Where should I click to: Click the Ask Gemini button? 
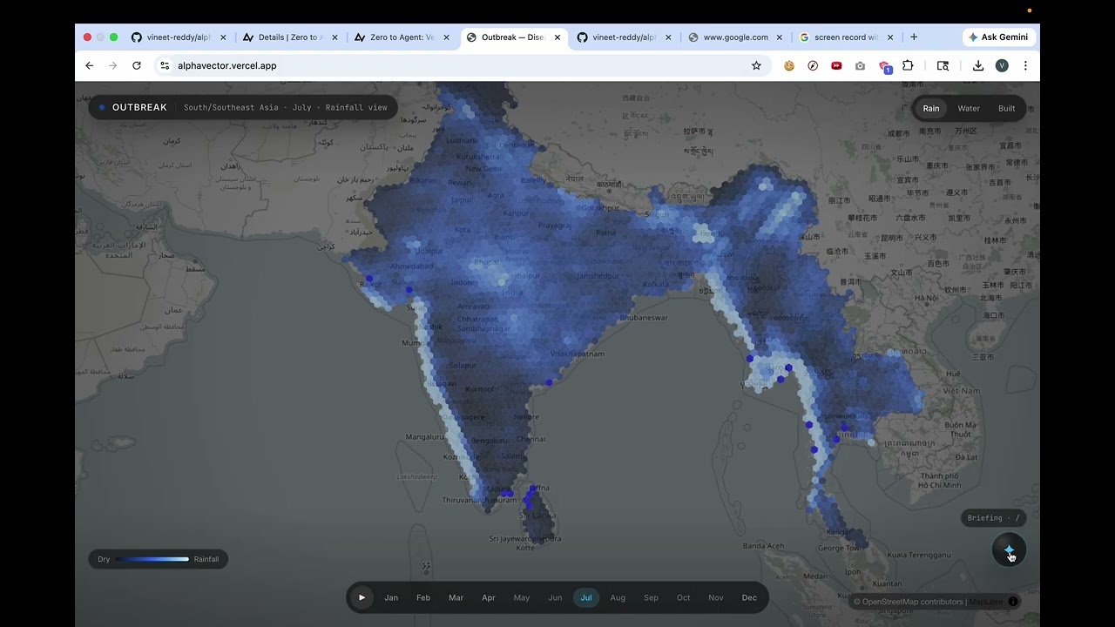[x=998, y=37]
